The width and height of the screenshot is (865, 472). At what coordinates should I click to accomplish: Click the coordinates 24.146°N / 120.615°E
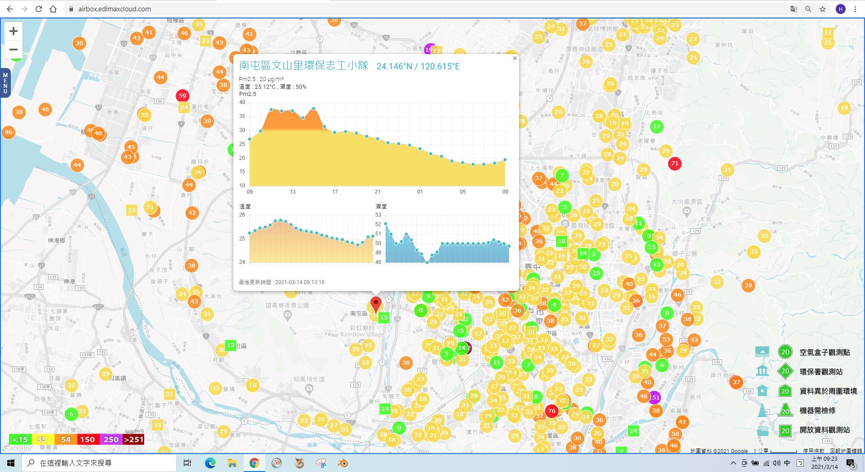point(418,66)
